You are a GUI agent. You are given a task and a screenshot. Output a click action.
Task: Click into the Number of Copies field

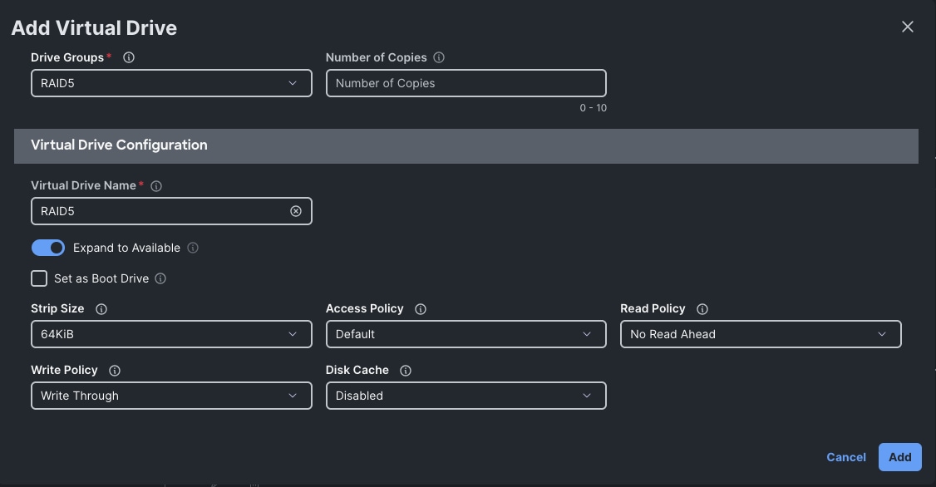[466, 83]
